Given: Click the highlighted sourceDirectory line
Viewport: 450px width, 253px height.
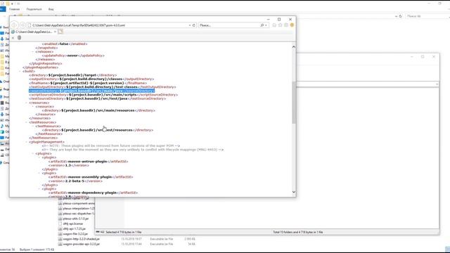Looking at the screenshot, I should 92,91.
